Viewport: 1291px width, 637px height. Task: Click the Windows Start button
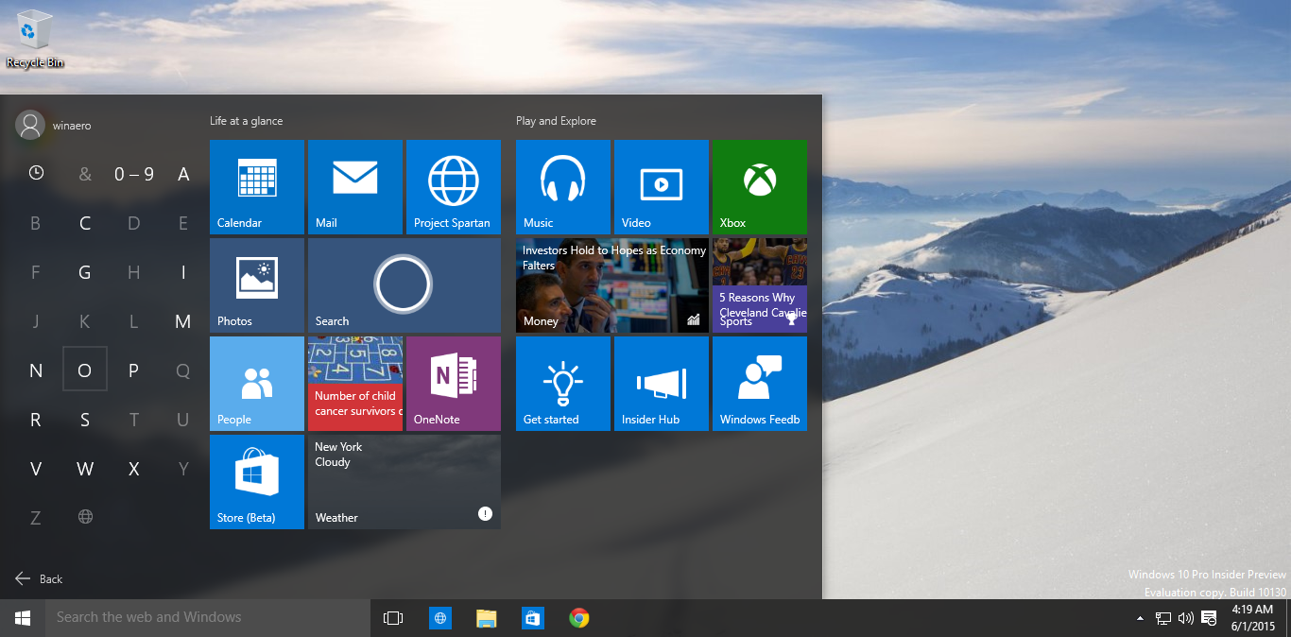coord(23,617)
